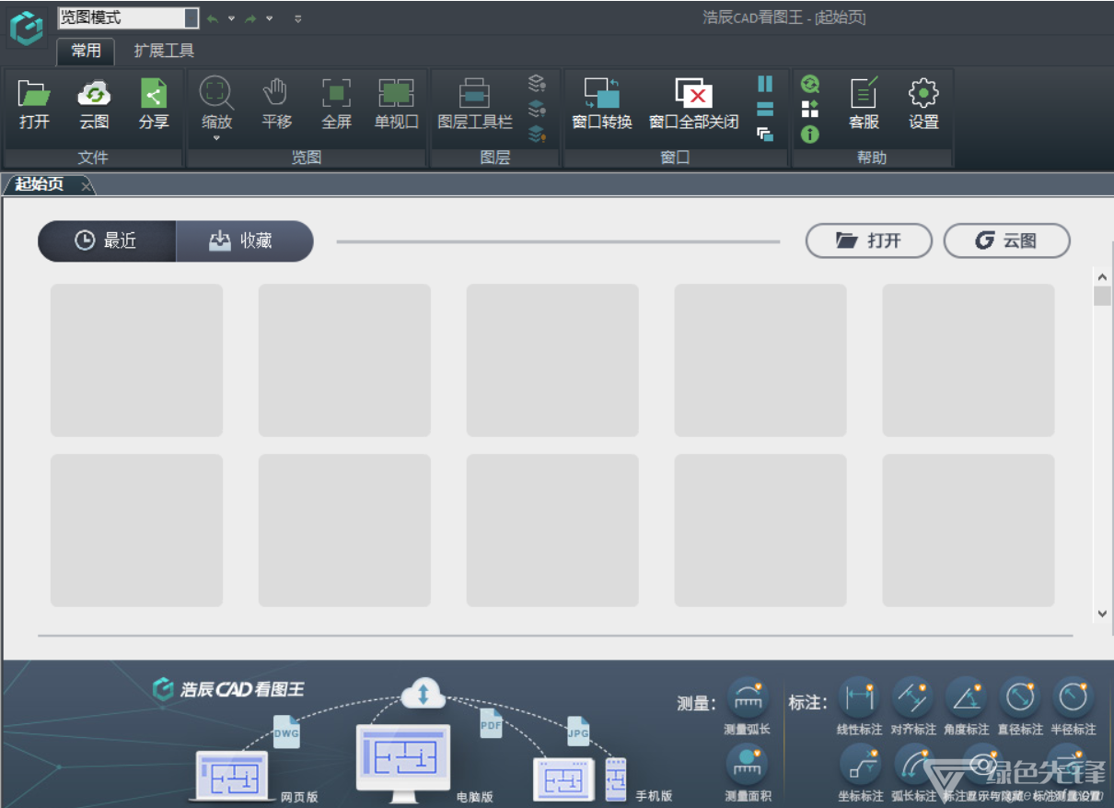Open the 图层工具栏 layer toolbar
The height and width of the screenshot is (808, 1114).
tap(474, 103)
